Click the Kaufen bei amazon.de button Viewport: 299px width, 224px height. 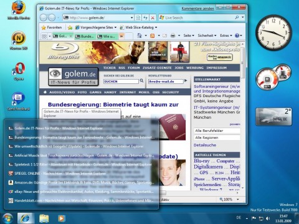[x=219, y=57]
